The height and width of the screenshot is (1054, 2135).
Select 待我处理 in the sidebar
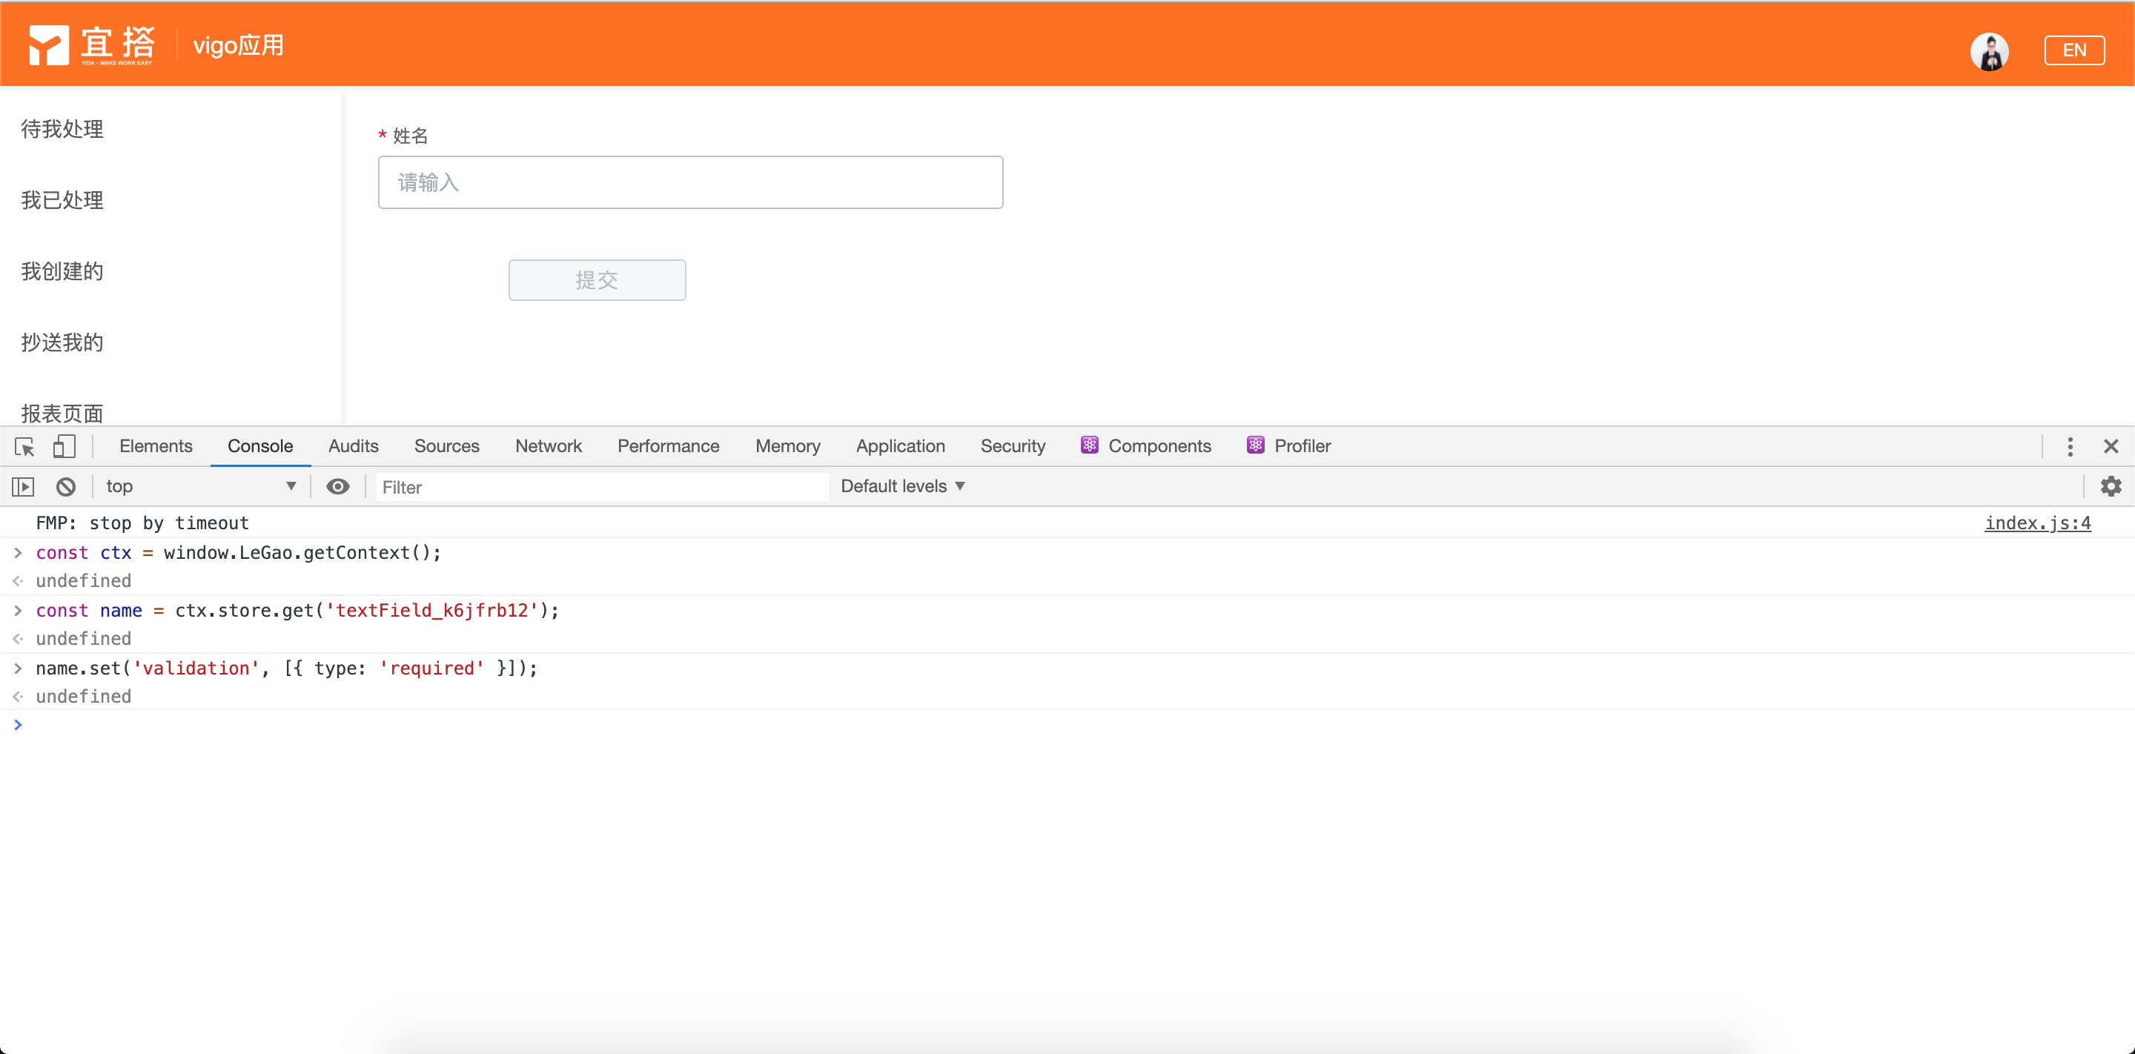[x=62, y=129]
